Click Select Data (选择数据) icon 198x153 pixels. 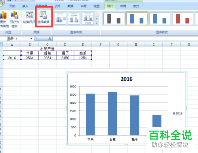[x=43, y=15]
